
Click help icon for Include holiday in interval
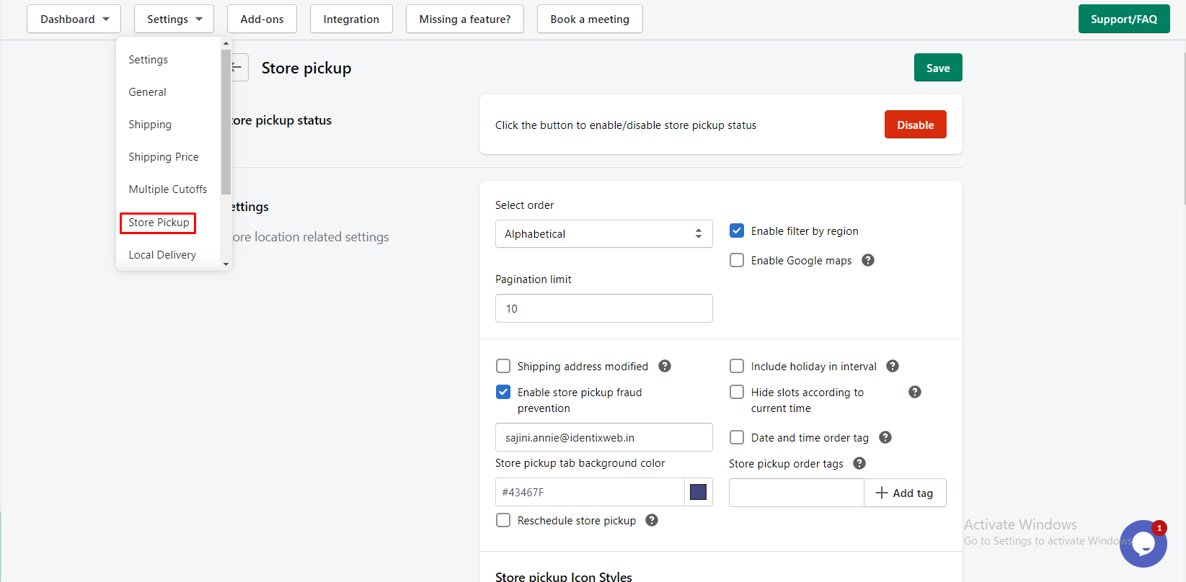(x=893, y=366)
